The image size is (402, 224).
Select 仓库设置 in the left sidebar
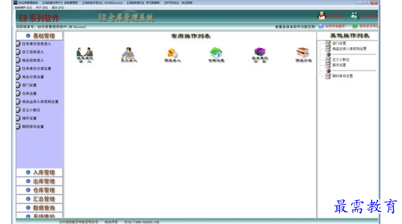pyautogui.click(x=29, y=94)
